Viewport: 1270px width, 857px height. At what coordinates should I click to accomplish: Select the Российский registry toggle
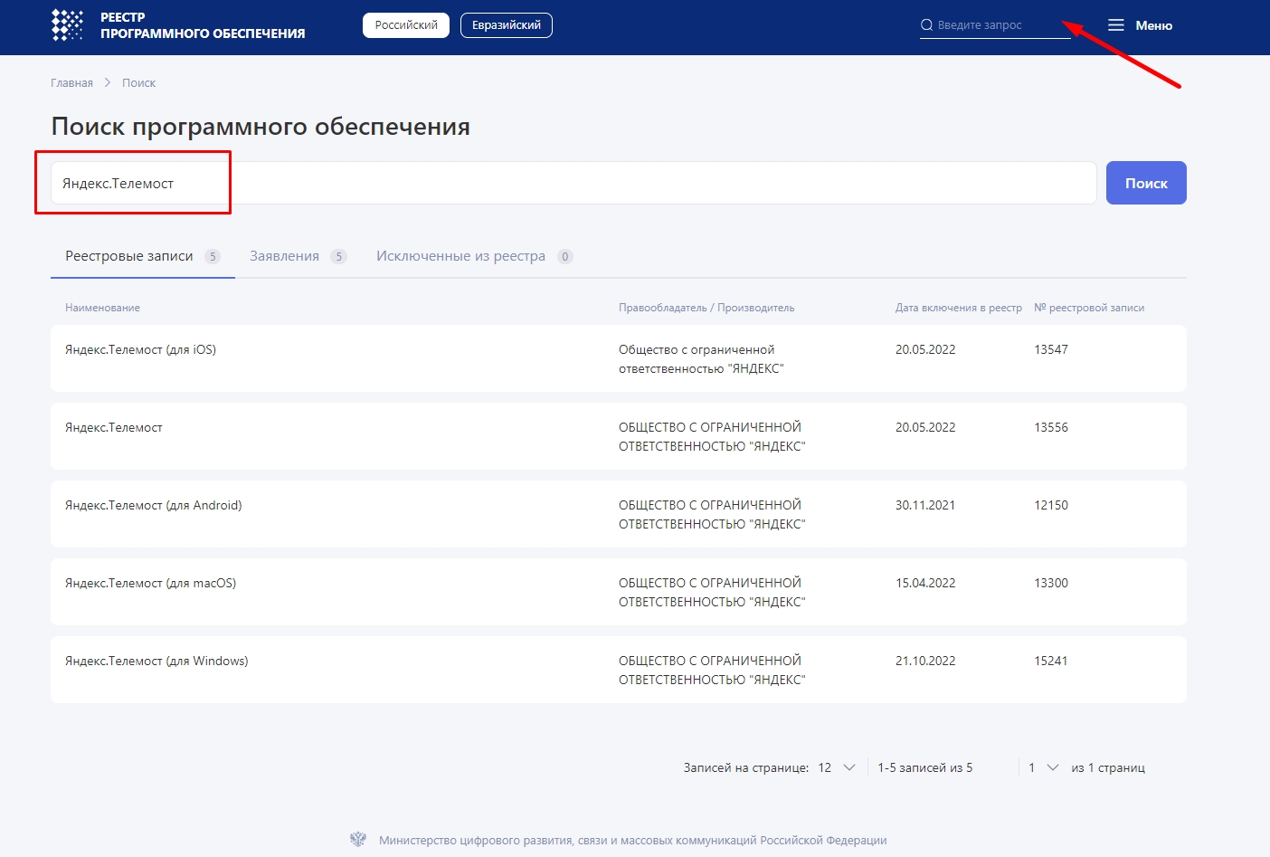tap(406, 25)
